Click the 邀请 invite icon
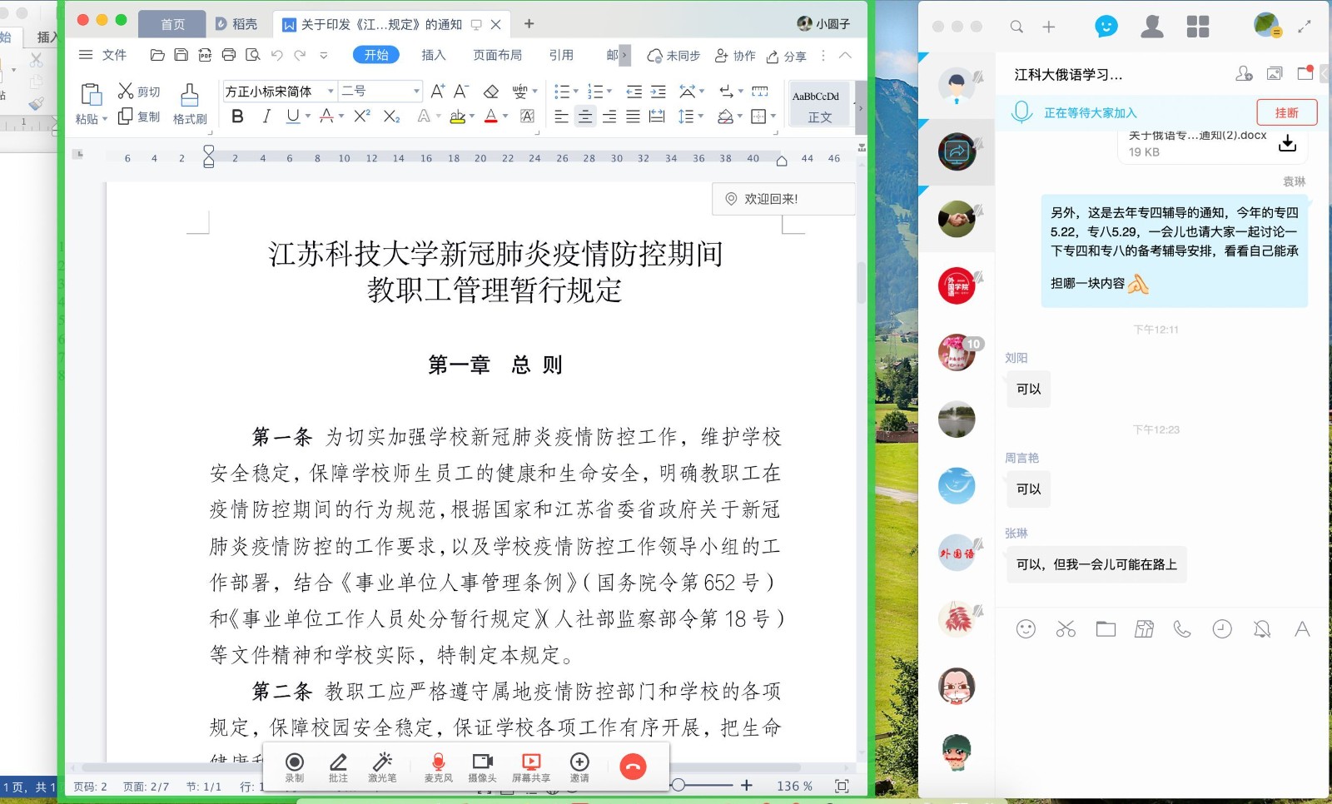 579,766
